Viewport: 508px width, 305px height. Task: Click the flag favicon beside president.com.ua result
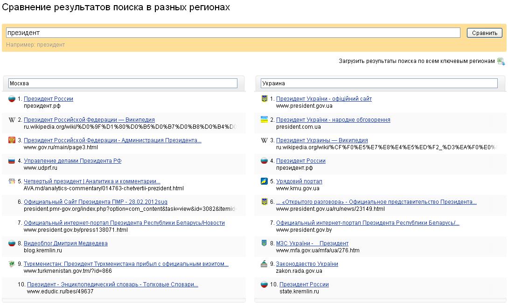coord(264,120)
